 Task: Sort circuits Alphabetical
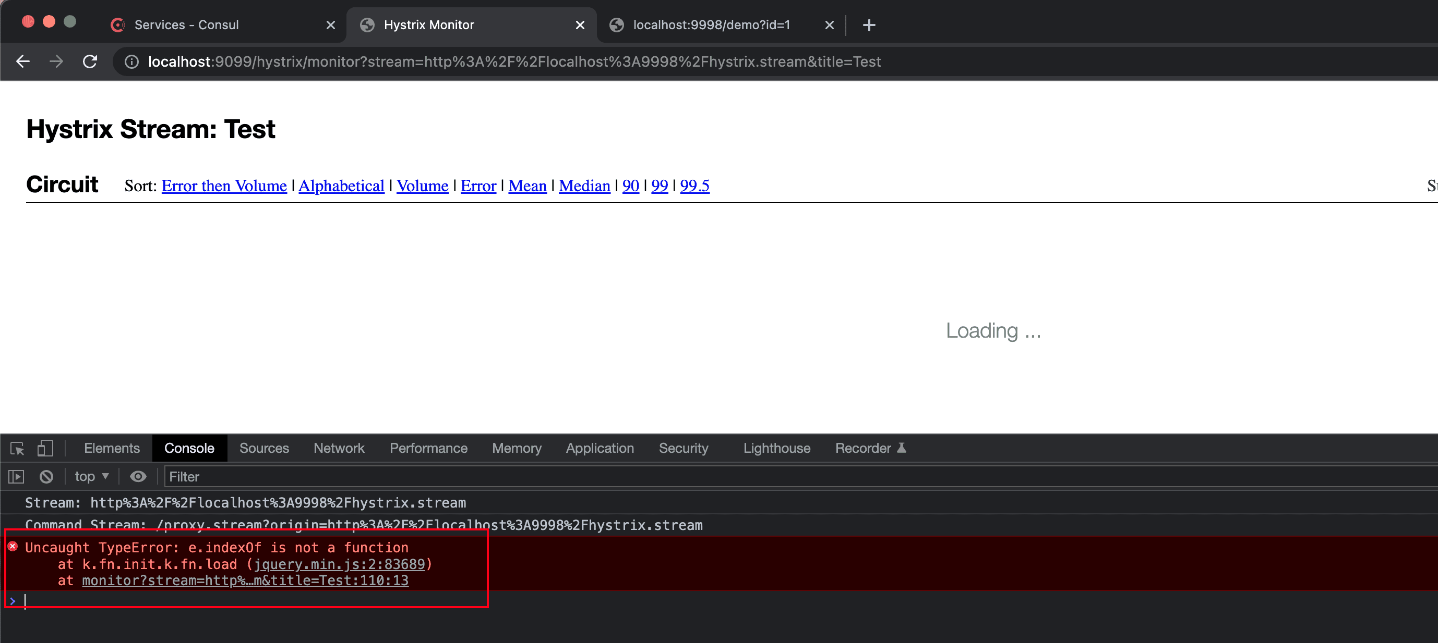coord(342,186)
